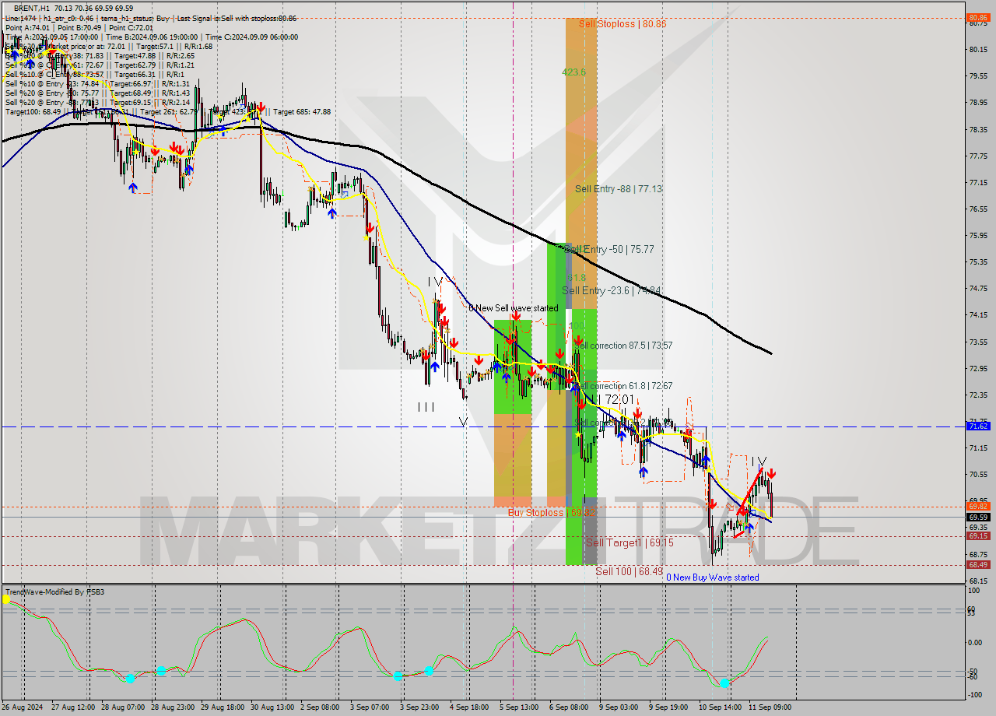Screen dimensions: 996x716
Task: Click the 'Target 685: 47.88' text
Action: click(302, 112)
